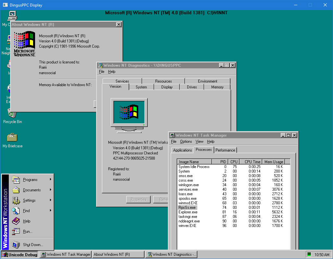Click the Unicode Debug Start button
This screenshot has height=259, width=333.
pyautogui.click(x=20, y=254)
